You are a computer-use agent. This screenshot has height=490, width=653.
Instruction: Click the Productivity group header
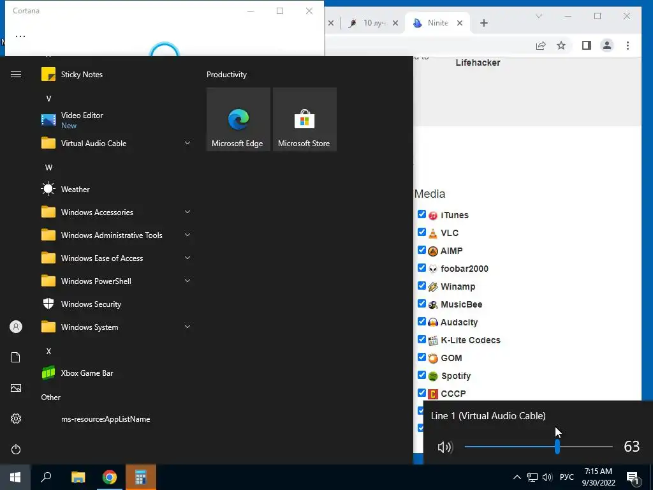[x=226, y=75]
